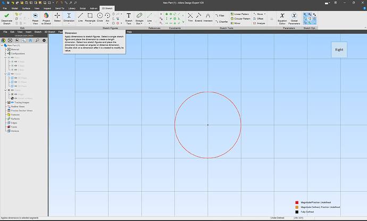Switch to the Surface ribbon tab

[x=26, y=8]
